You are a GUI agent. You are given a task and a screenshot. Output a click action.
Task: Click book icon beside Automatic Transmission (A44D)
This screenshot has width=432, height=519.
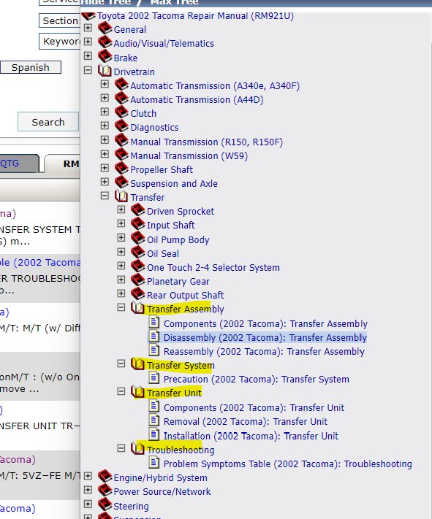coord(121,99)
